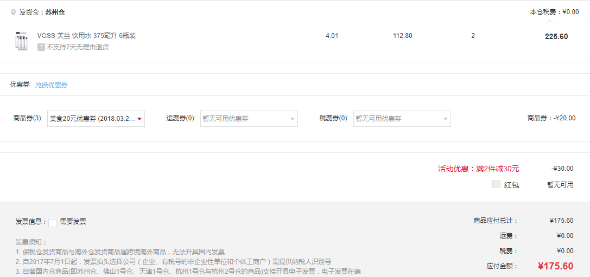Image resolution: width=590 pixels, height=277 pixels.
Task: Click the -¥30.00 discount amount
Action: point(562,169)
